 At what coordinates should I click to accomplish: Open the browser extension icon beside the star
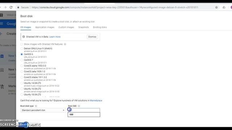click(224, 7)
